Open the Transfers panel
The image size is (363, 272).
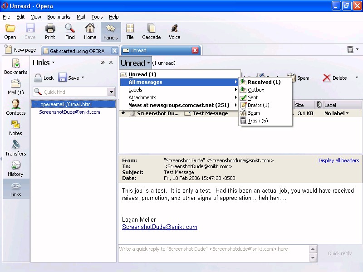[x=15, y=148]
